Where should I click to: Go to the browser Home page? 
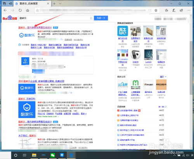pos(28,10)
